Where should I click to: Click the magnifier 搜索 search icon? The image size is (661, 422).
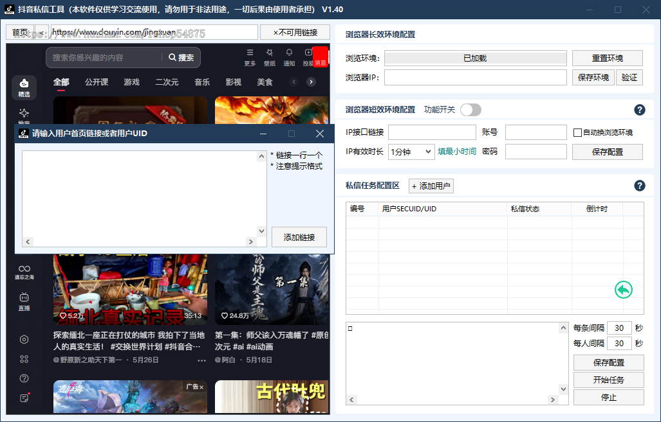tap(172, 57)
